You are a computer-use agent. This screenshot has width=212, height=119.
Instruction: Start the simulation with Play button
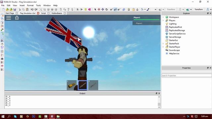82,10
